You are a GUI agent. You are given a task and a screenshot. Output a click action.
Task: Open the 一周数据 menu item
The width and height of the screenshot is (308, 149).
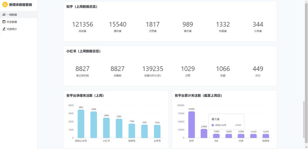pos(19,15)
